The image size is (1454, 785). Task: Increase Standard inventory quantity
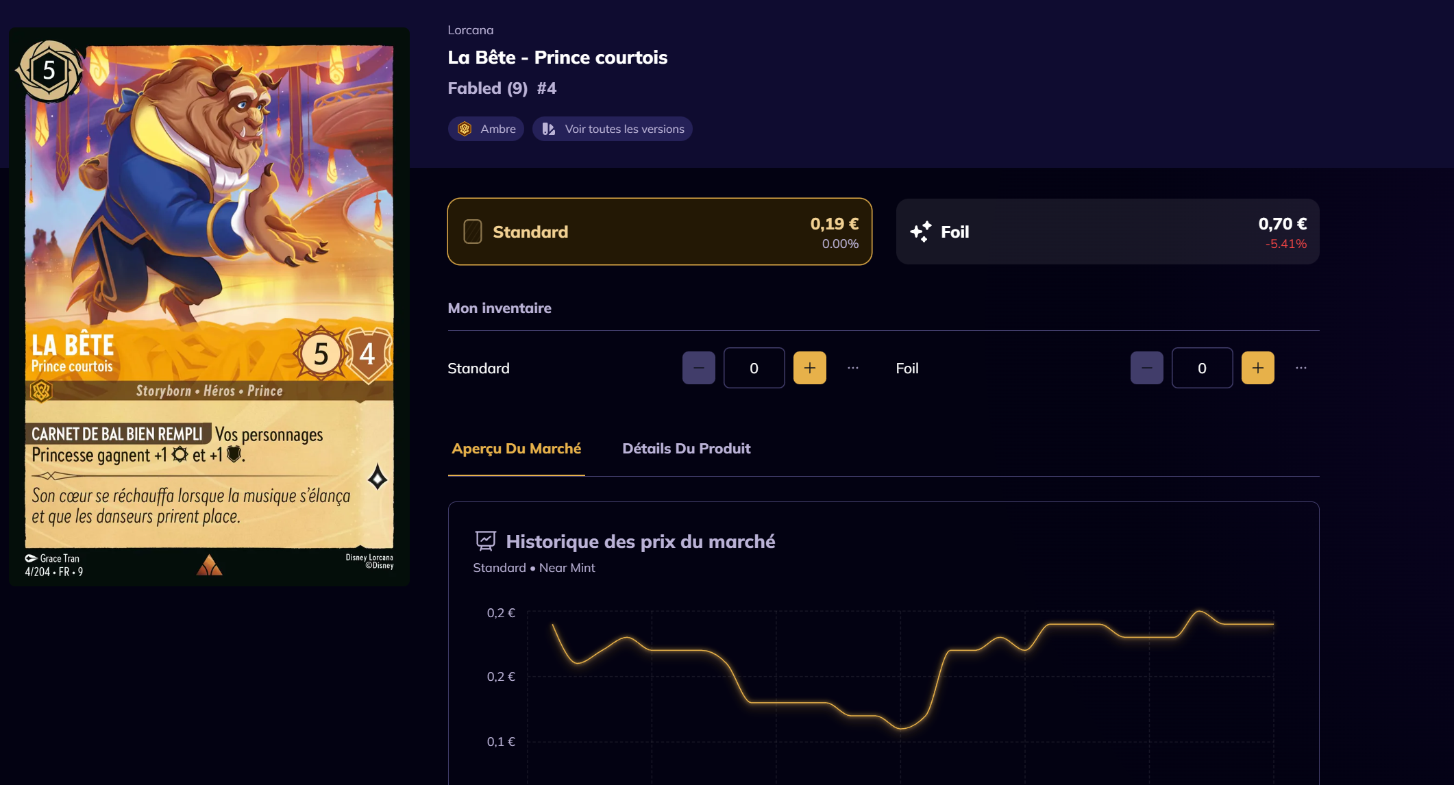point(810,368)
